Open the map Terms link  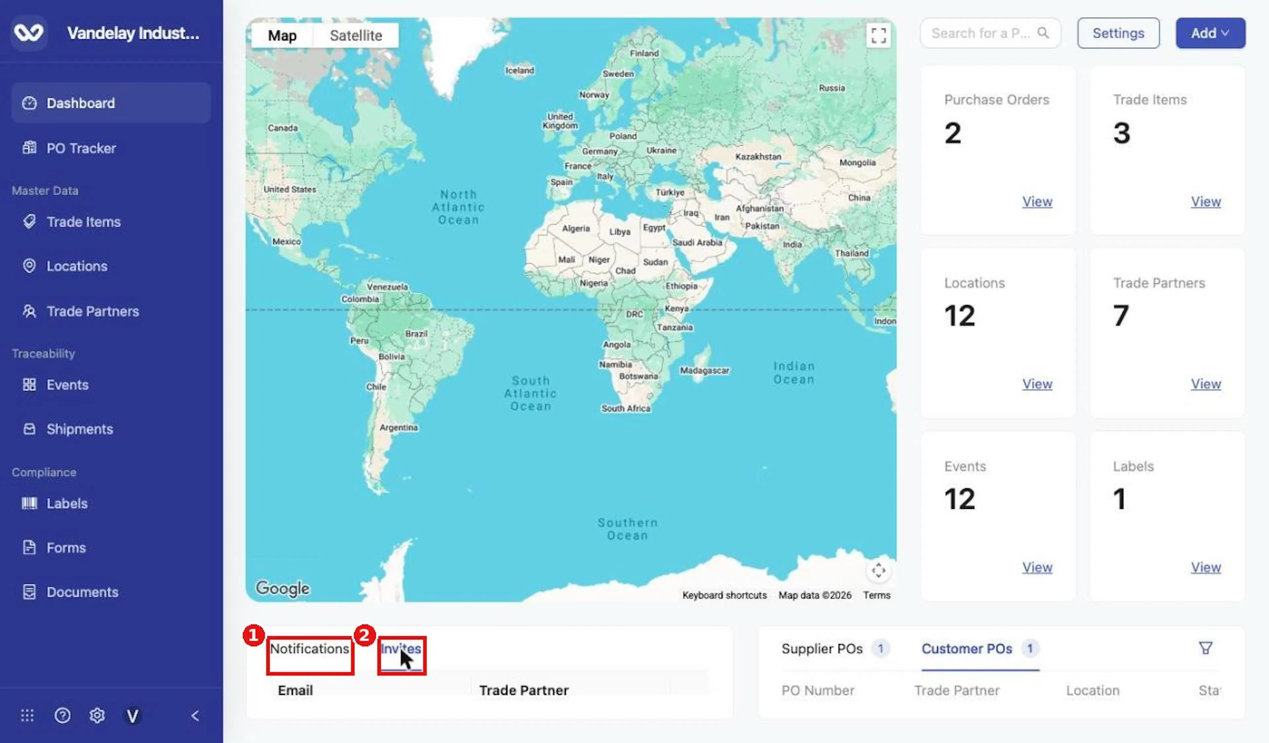pos(877,595)
